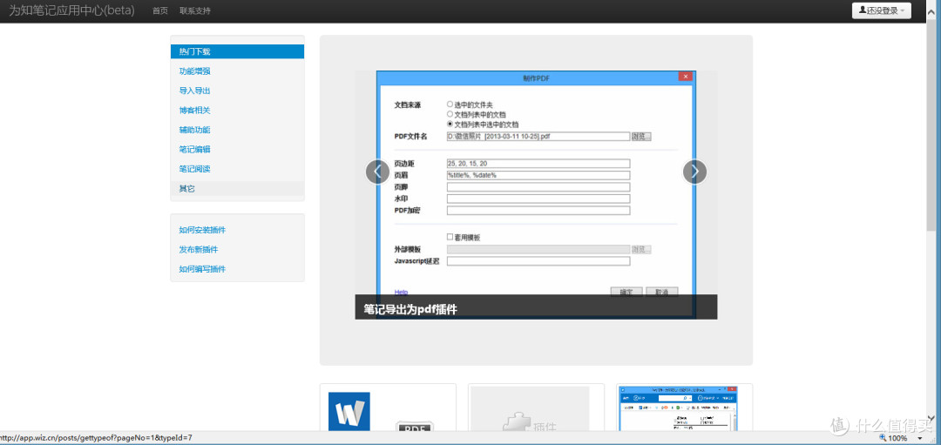This screenshot has height=445, width=941.
Task: Click the gray puzzle-piece 插件 placeholder thumbnail
Action: [530, 409]
